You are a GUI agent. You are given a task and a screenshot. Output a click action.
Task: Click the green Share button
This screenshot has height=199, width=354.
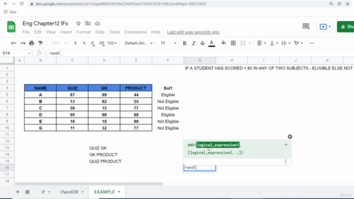click(x=346, y=27)
